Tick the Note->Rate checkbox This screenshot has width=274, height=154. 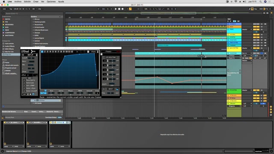point(24,88)
